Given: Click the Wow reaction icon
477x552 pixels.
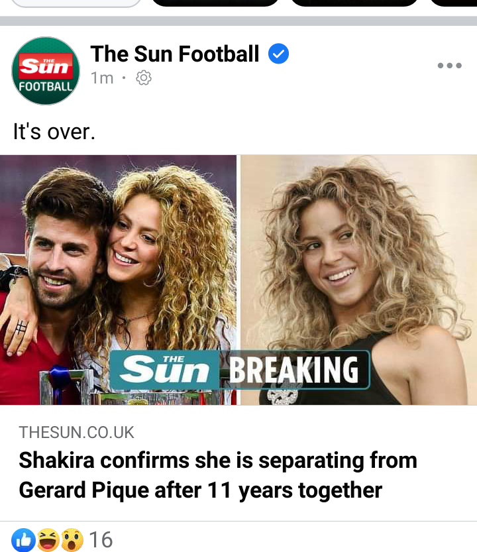Looking at the screenshot, I should pyautogui.click(x=72, y=540).
